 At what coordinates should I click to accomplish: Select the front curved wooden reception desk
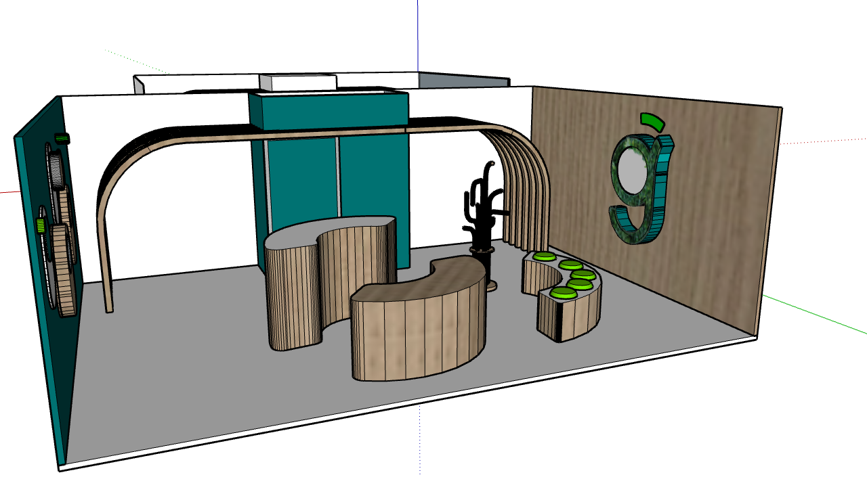pyautogui.click(x=419, y=319)
